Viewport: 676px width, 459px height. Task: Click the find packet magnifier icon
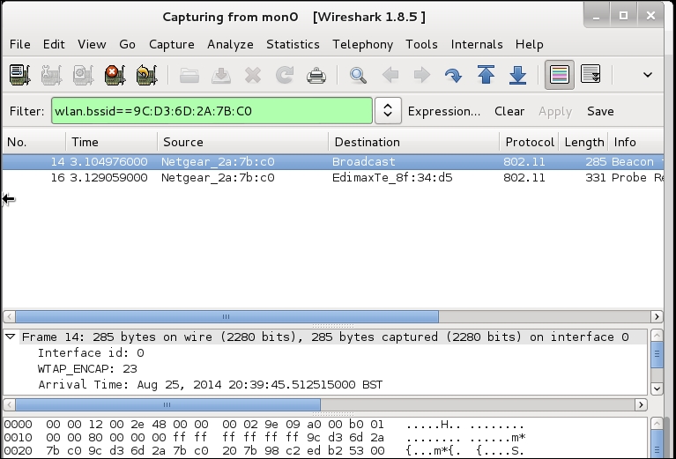click(x=358, y=76)
